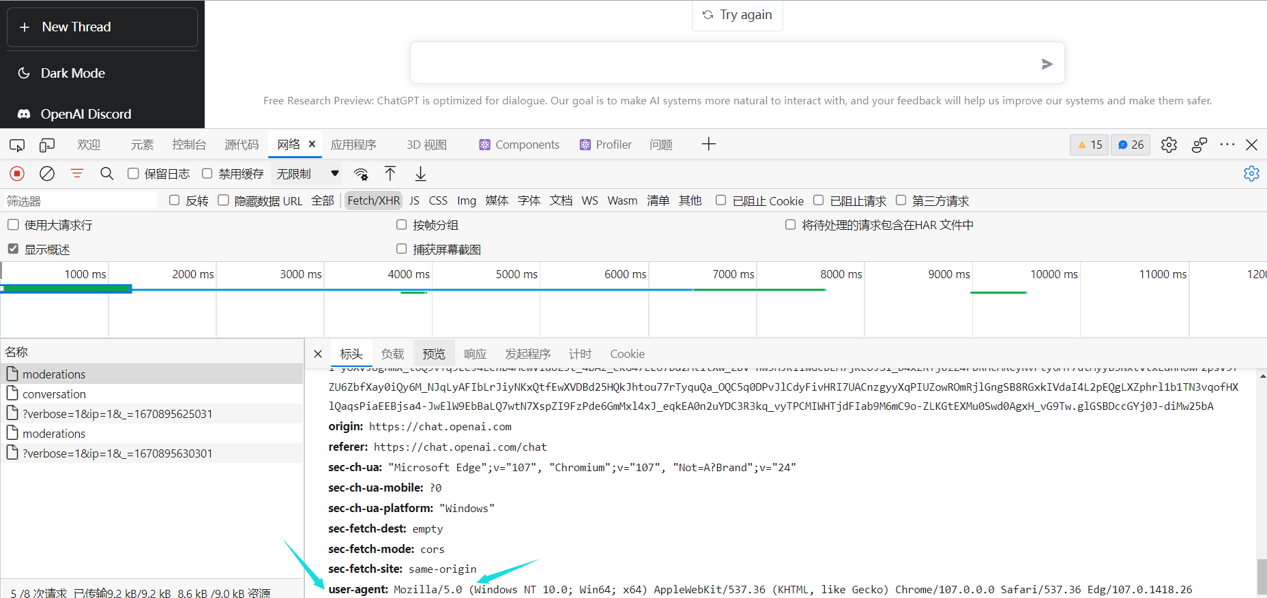
Task: Enable 使用大请求行 checkbox
Action: coord(13,224)
